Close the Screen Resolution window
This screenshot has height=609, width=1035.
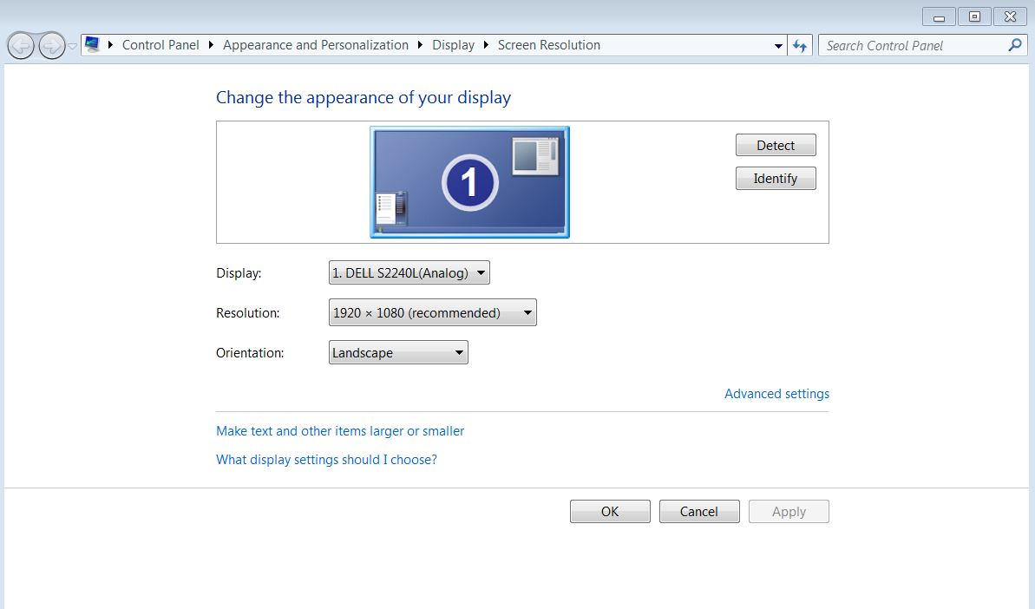point(1010,16)
